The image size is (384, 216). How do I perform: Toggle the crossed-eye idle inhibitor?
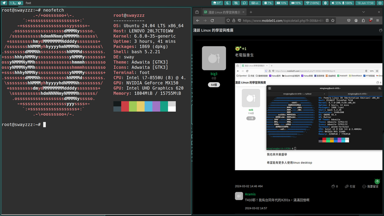click(x=236, y=3)
